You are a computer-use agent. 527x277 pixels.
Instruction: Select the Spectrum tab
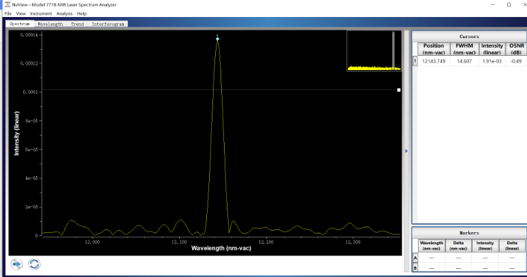[20, 24]
